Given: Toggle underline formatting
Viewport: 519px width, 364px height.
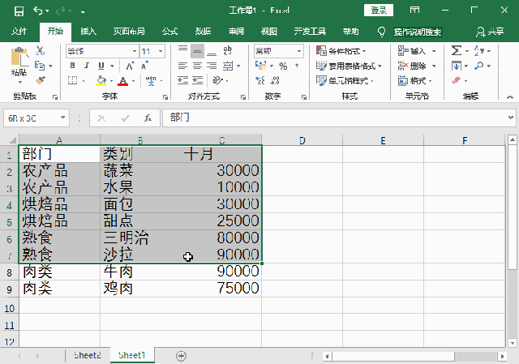Looking at the screenshot, I should [x=101, y=66].
